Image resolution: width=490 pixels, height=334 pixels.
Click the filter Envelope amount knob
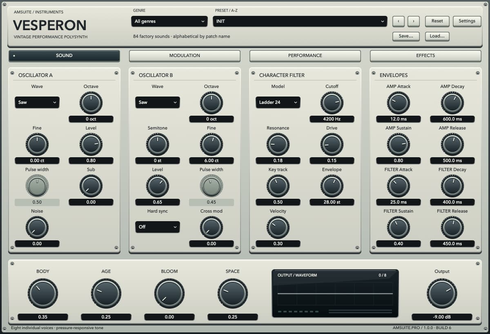[332, 186]
